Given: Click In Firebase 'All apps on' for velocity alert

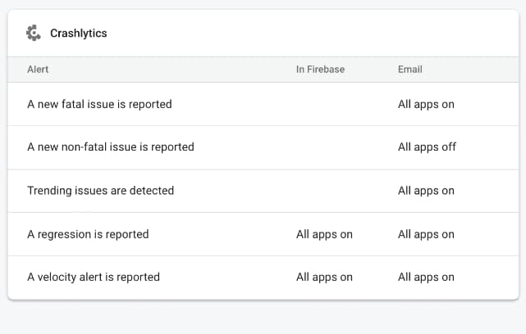Looking at the screenshot, I should coord(324,278).
